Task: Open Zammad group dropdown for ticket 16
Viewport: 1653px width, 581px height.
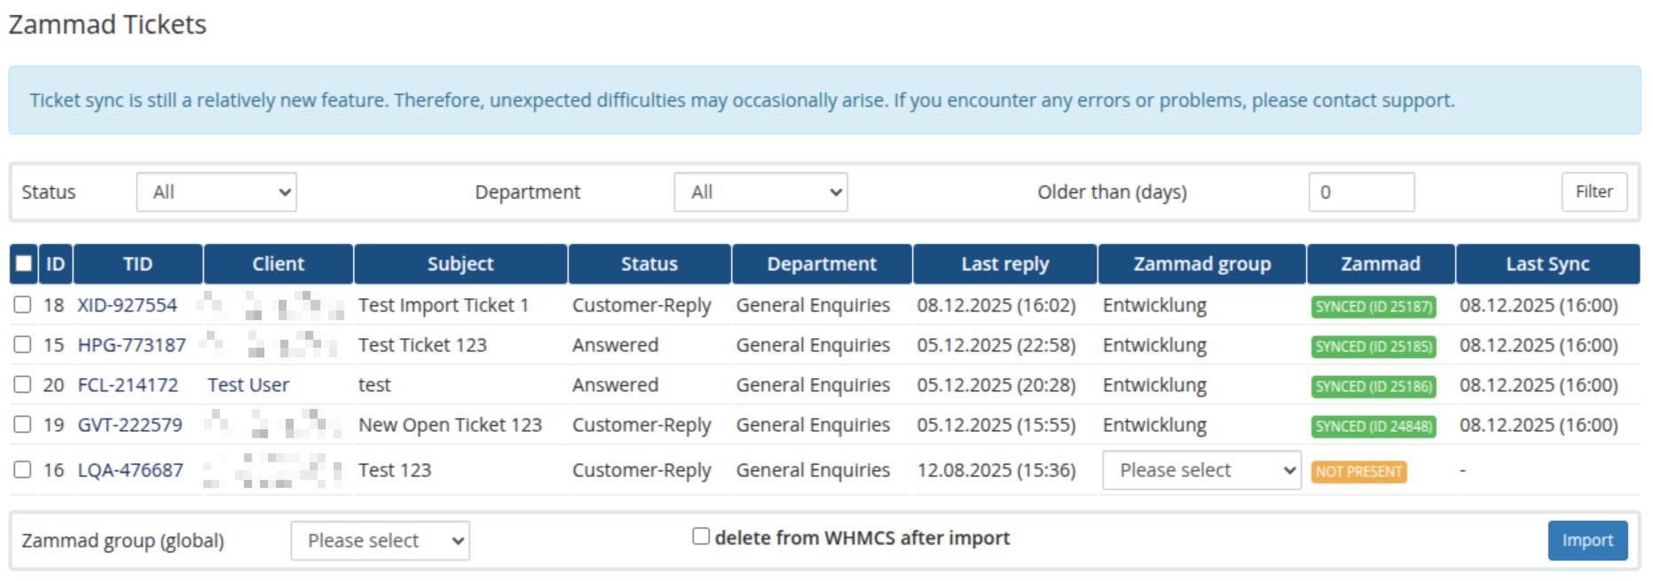Action: click(x=1201, y=470)
